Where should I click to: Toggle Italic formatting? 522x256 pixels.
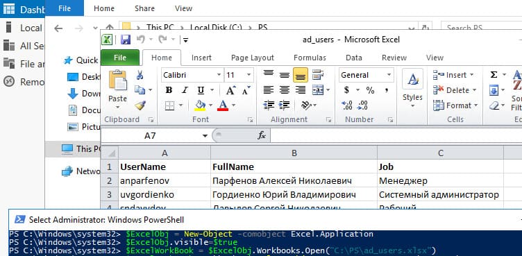(x=185, y=90)
